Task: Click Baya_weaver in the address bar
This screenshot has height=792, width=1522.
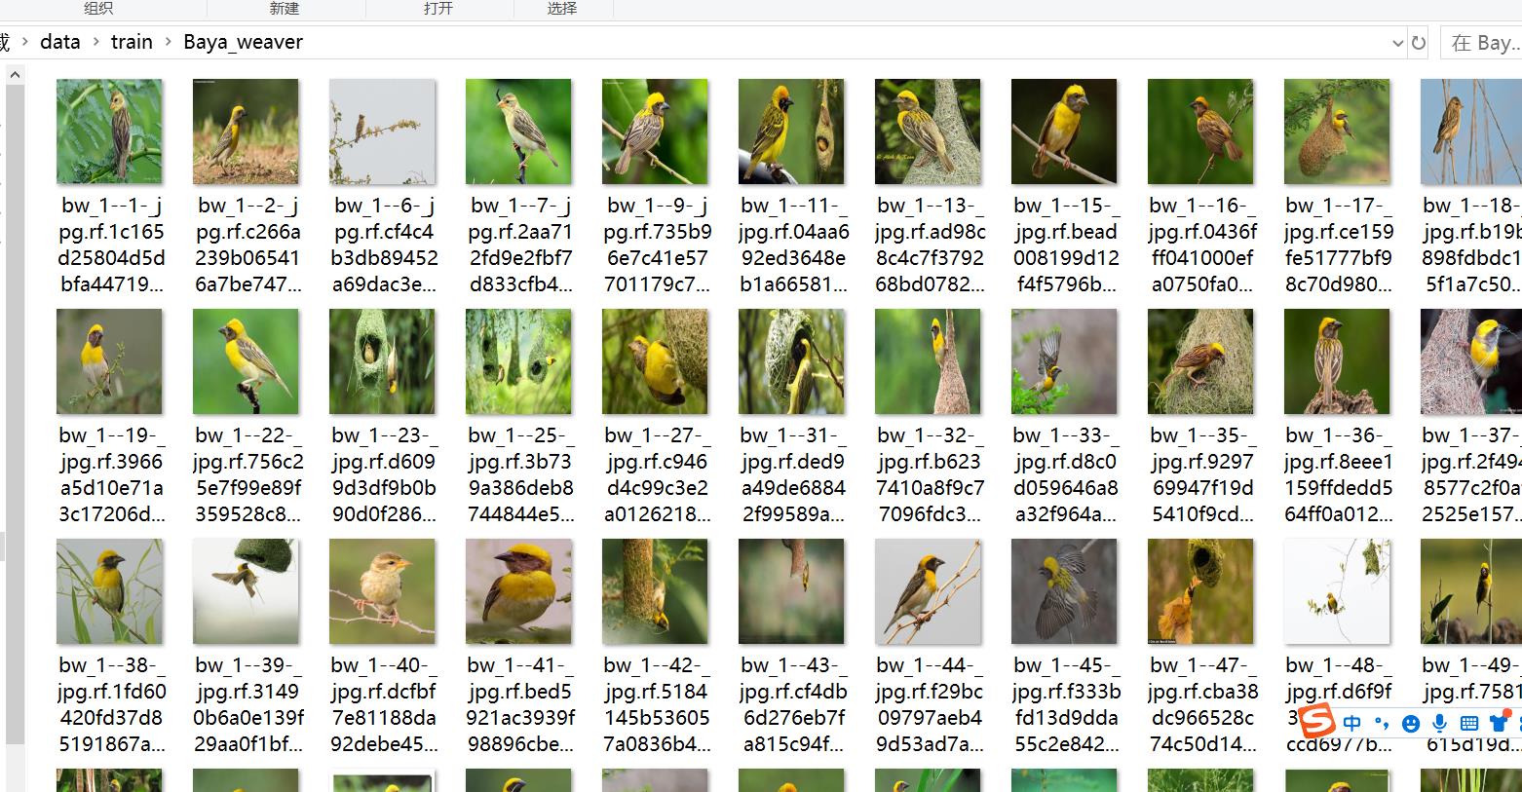Action: click(243, 42)
